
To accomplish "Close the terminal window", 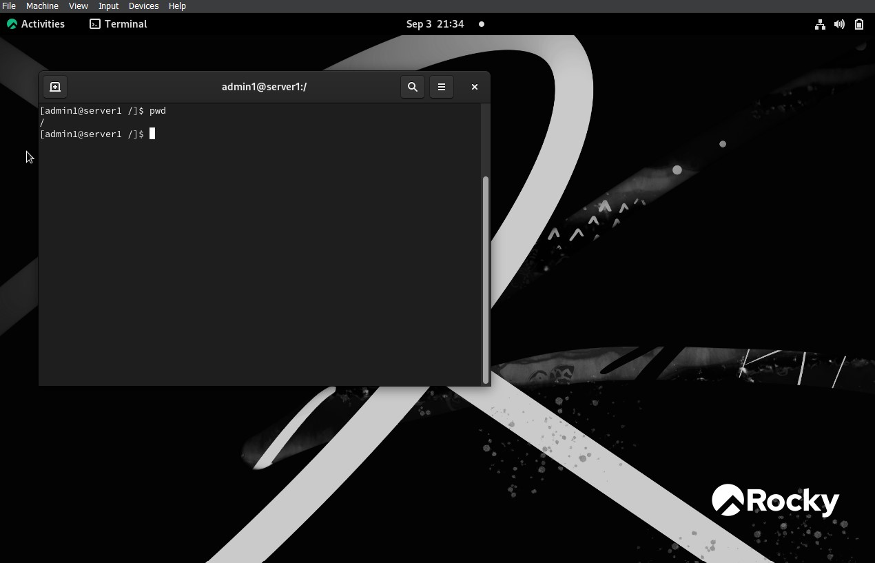I will pos(475,87).
